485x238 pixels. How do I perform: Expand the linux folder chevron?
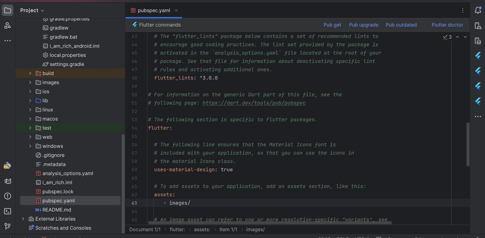tap(30, 110)
